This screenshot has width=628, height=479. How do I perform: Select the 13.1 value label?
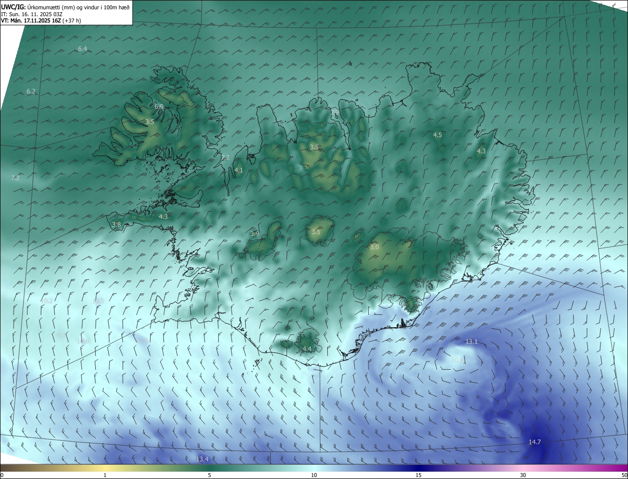click(471, 341)
